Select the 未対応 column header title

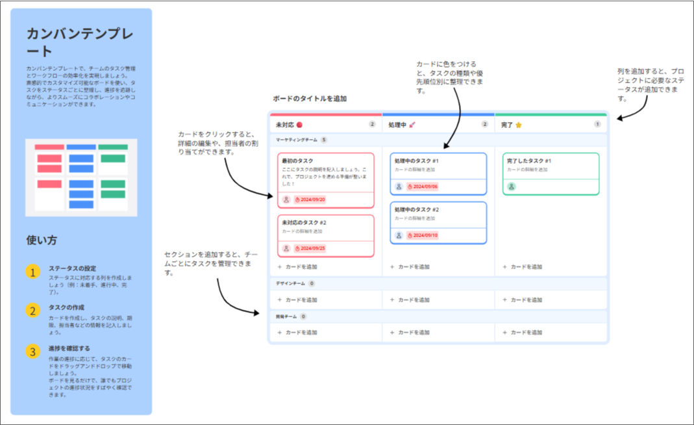pos(285,125)
